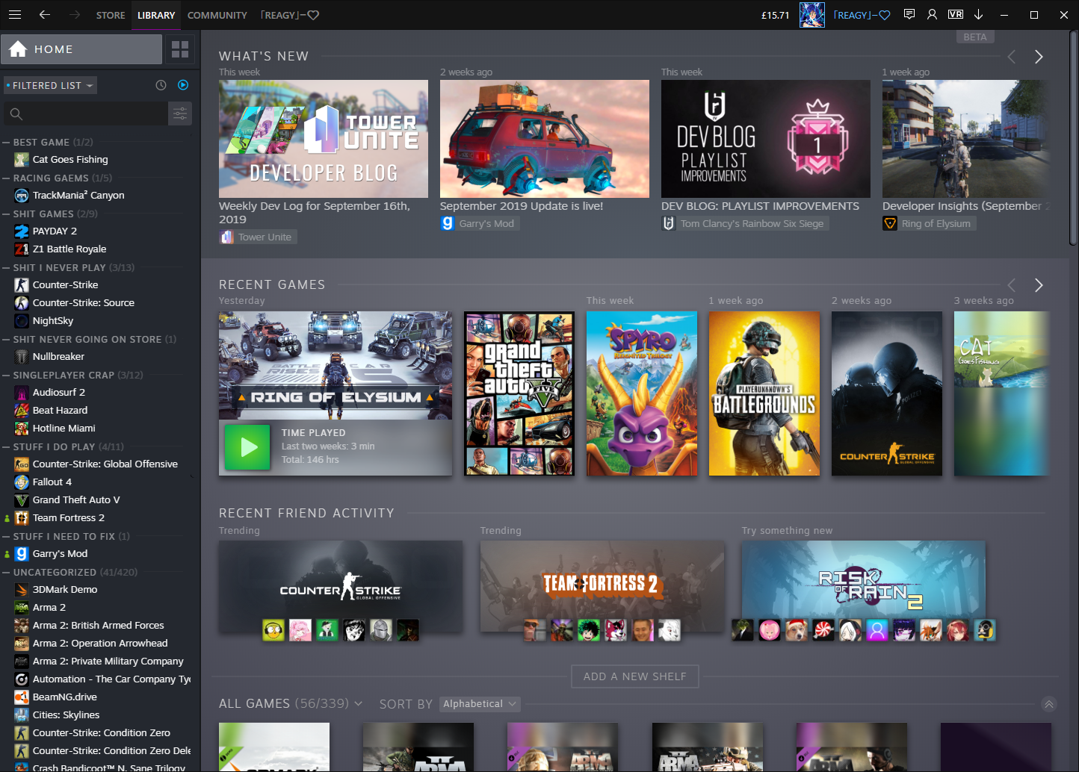Select Fallout 4 in sidebar

tap(52, 482)
